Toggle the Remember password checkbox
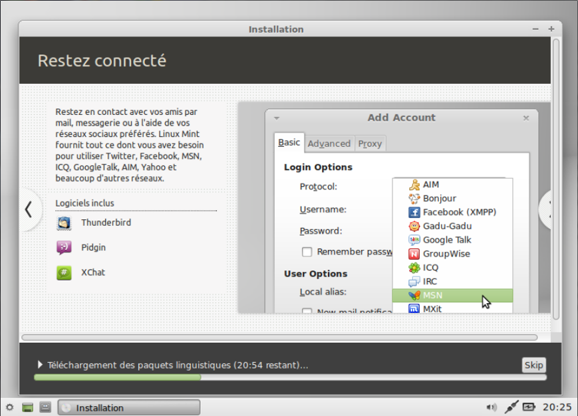Screen dimensions: 578x416 coord(307,252)
